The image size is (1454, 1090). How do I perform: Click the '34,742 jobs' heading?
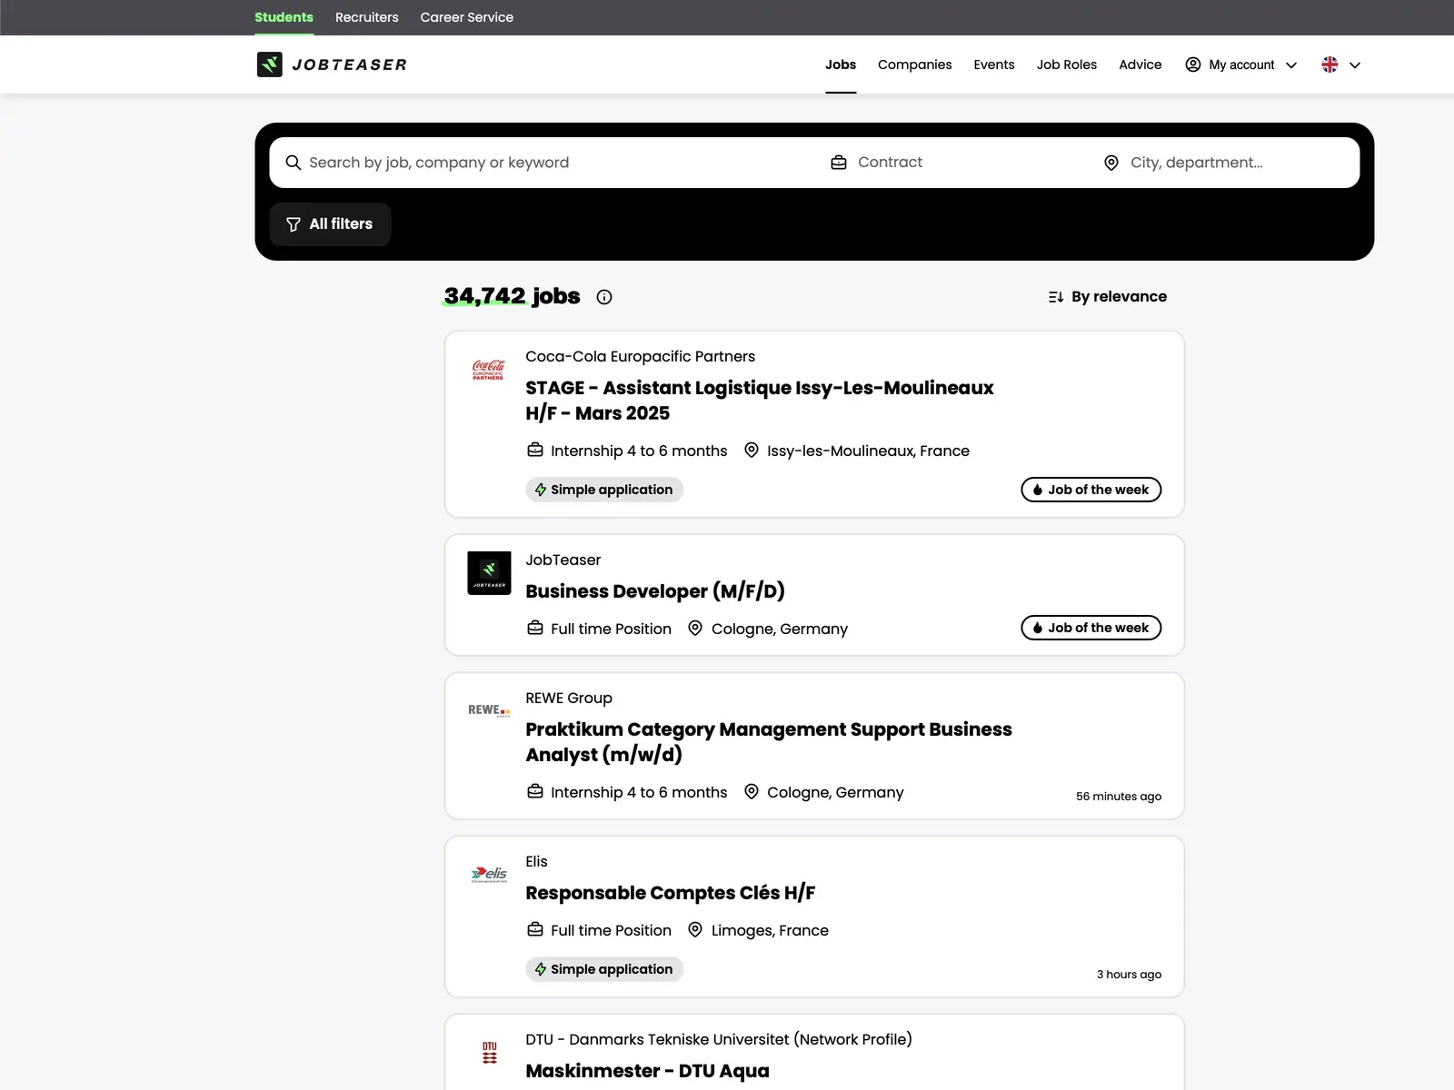tap(512, 296)
